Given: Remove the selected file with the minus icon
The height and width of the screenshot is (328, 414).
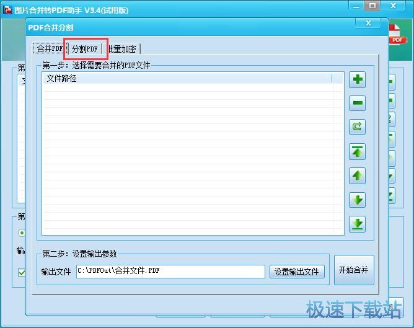Looking at the screenshot, I should (357, 103).
